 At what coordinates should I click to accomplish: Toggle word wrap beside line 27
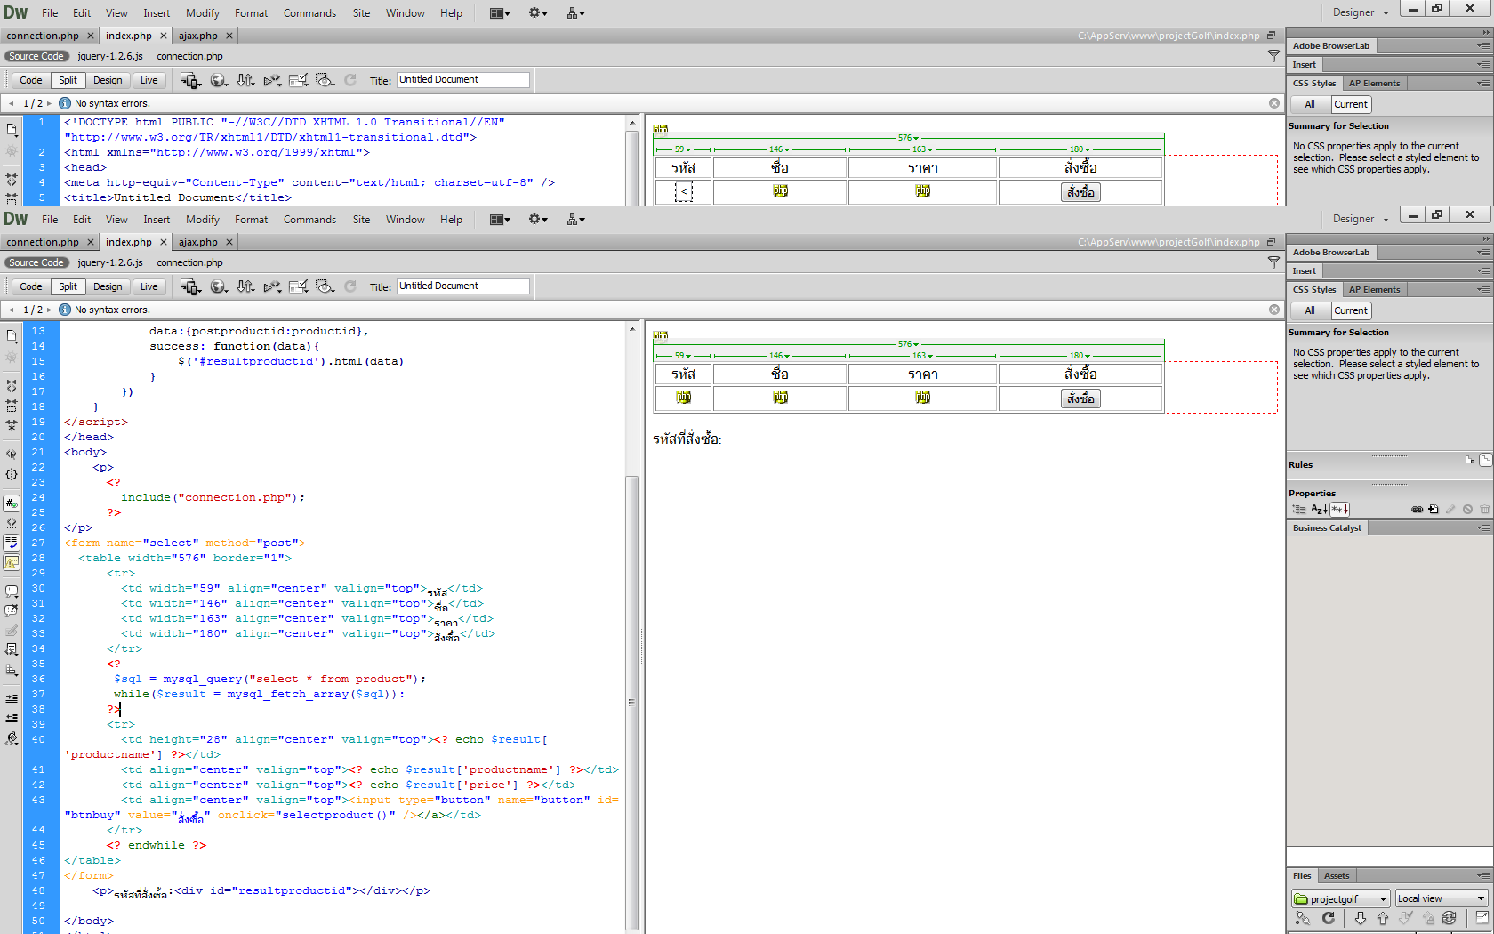click(12, 543)
